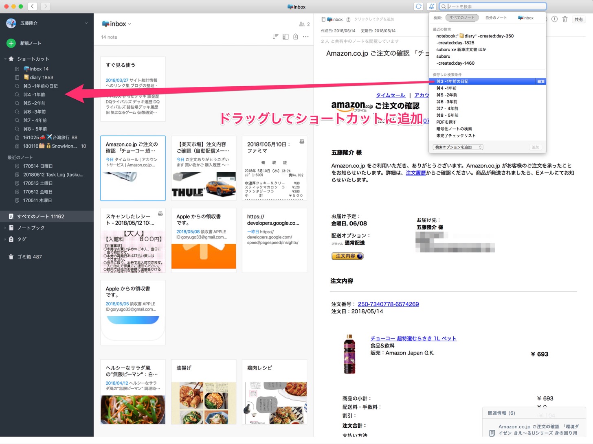Collapse the inbox notebook title dropdown
The image size is (593, 444).
click(129, 24)
